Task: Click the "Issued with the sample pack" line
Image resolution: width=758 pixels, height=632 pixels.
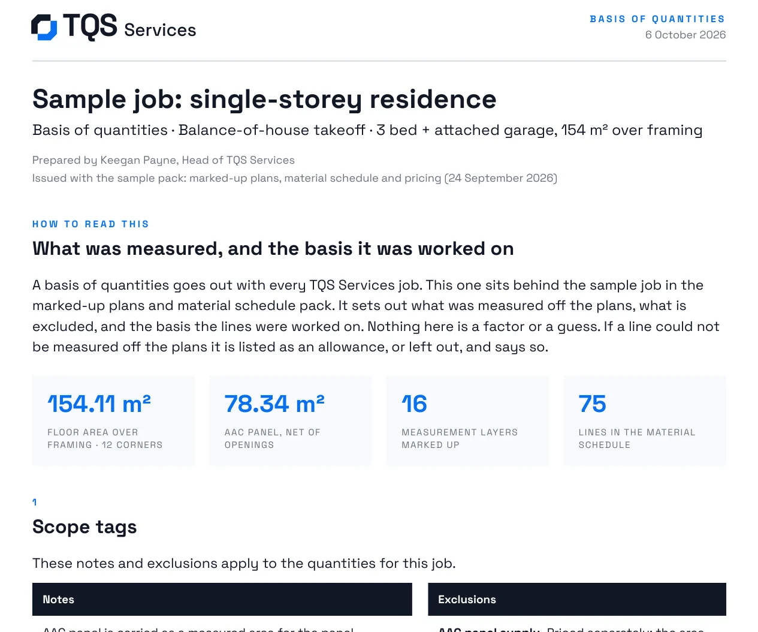Action: click(x=295, y=178)
